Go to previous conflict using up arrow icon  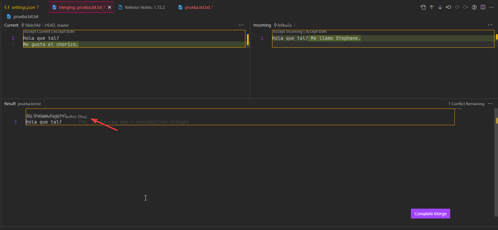click(432, 7)
